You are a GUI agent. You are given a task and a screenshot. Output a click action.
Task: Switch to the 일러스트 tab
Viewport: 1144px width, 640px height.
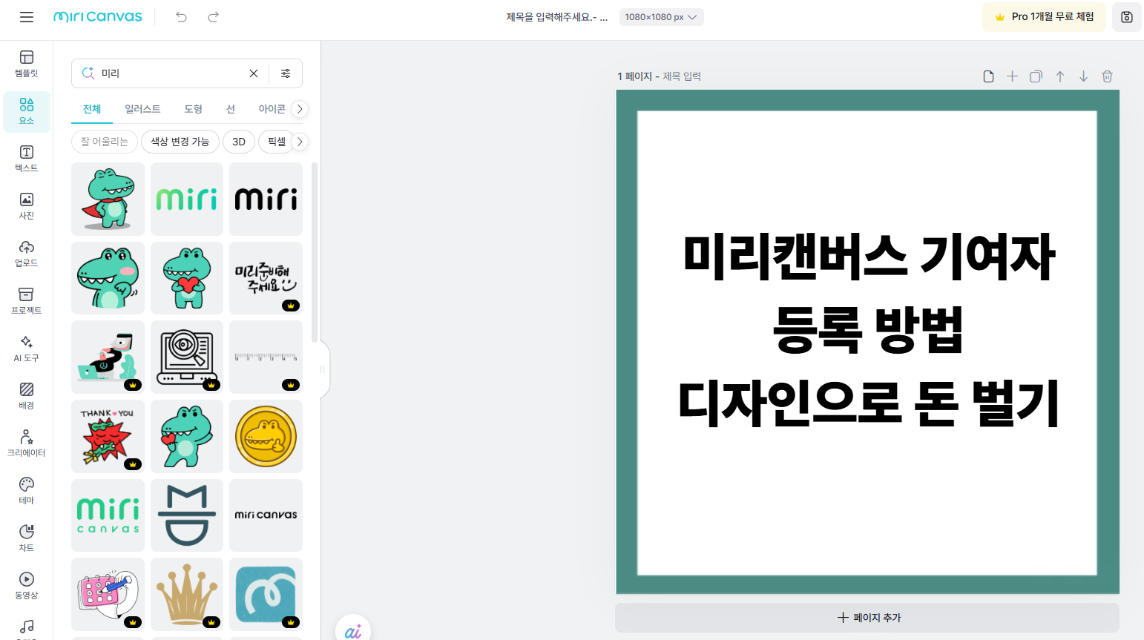[x=142, y=109]
